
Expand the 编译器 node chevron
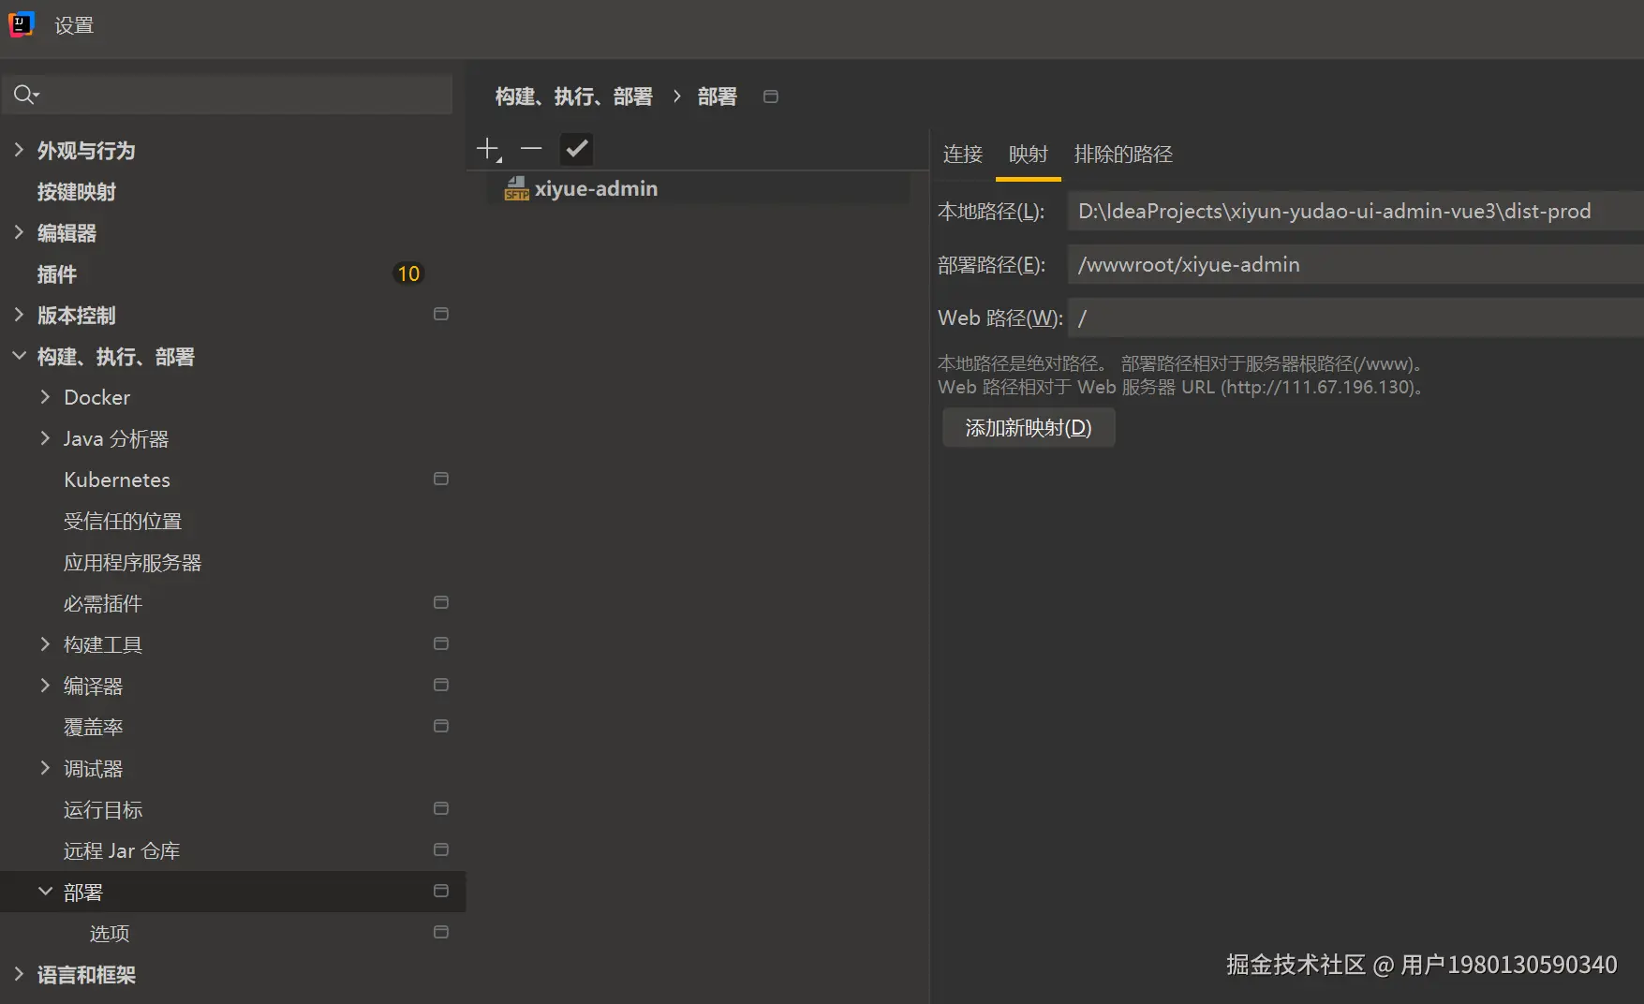point(45,686)
